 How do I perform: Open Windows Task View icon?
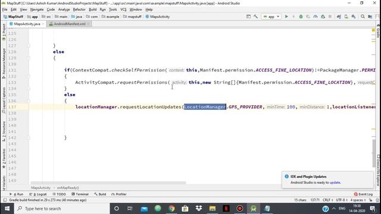(130, 209)
